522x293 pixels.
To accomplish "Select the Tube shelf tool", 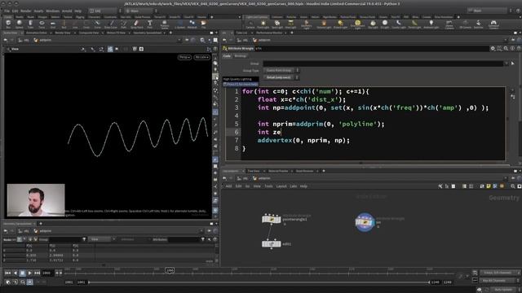I will click(x=31, y=24).
